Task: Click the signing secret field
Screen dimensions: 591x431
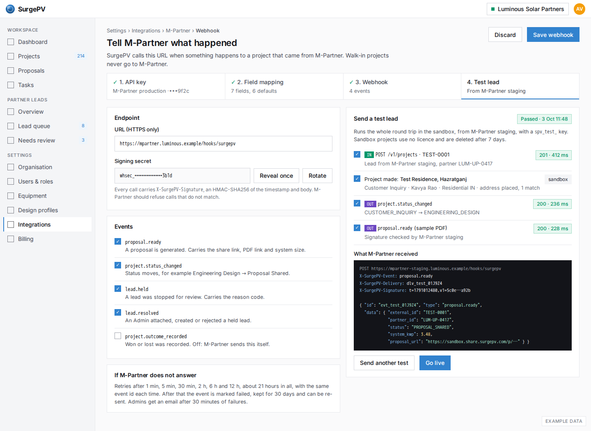Action: pos(182,176)
